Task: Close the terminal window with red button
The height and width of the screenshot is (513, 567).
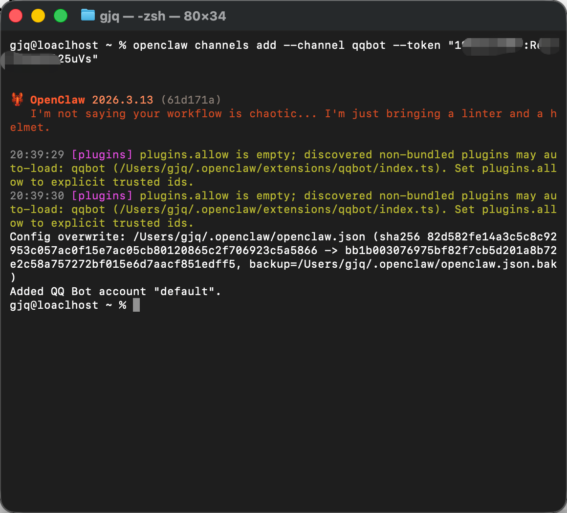Action: point(16,16)
